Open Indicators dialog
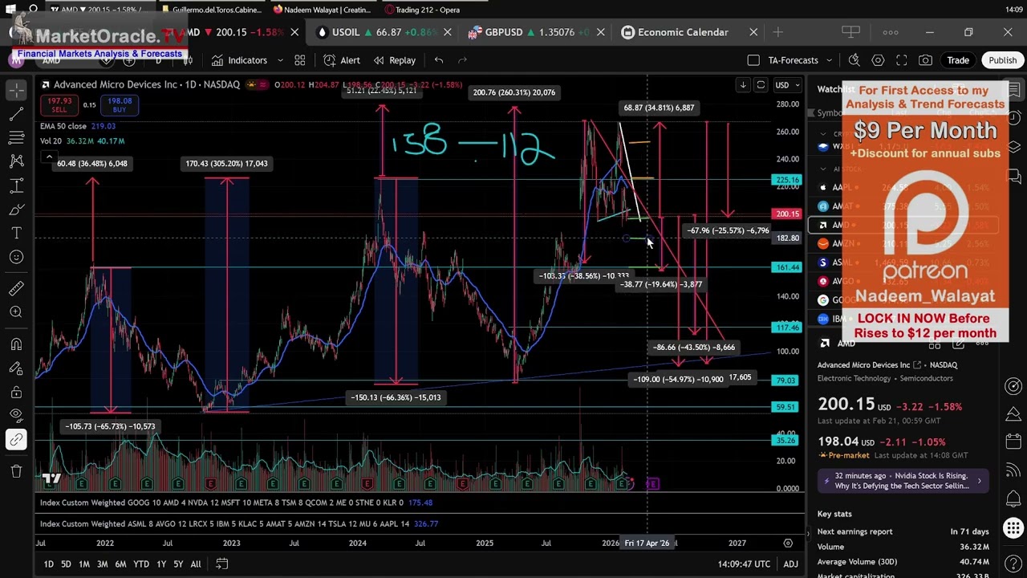 point(239,60)
